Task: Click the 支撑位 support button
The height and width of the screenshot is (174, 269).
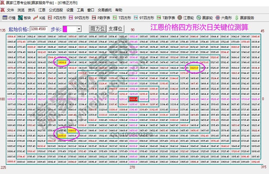Action: (115, 28)
